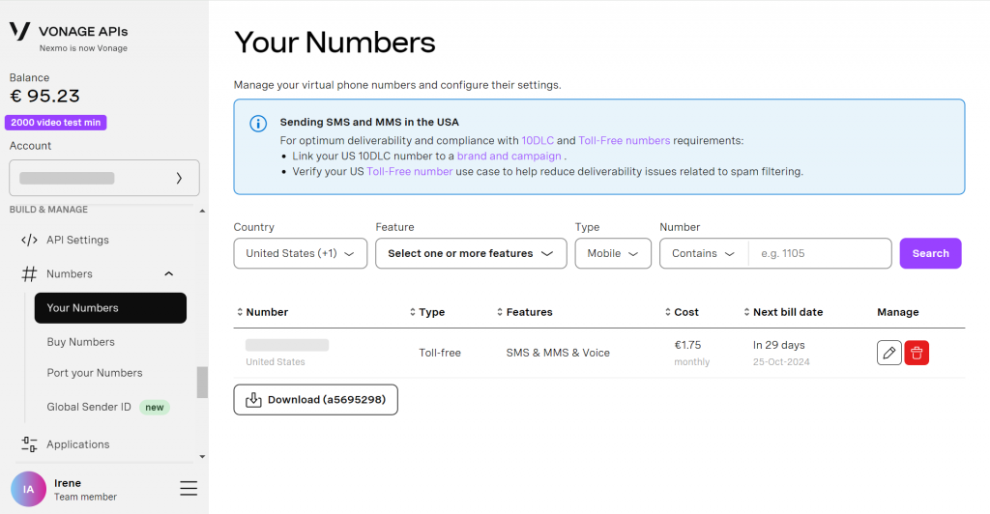Click the Numbers hash icon
This screenshot has width=990, height=514.
(29, 273)
